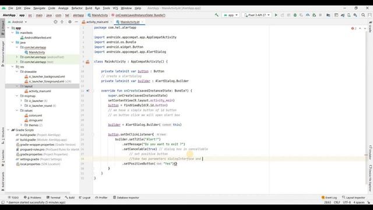Switch to the activity_main.xml editor tab
Image resolution: width=373 pixels, height=210 pixels.
97,22
